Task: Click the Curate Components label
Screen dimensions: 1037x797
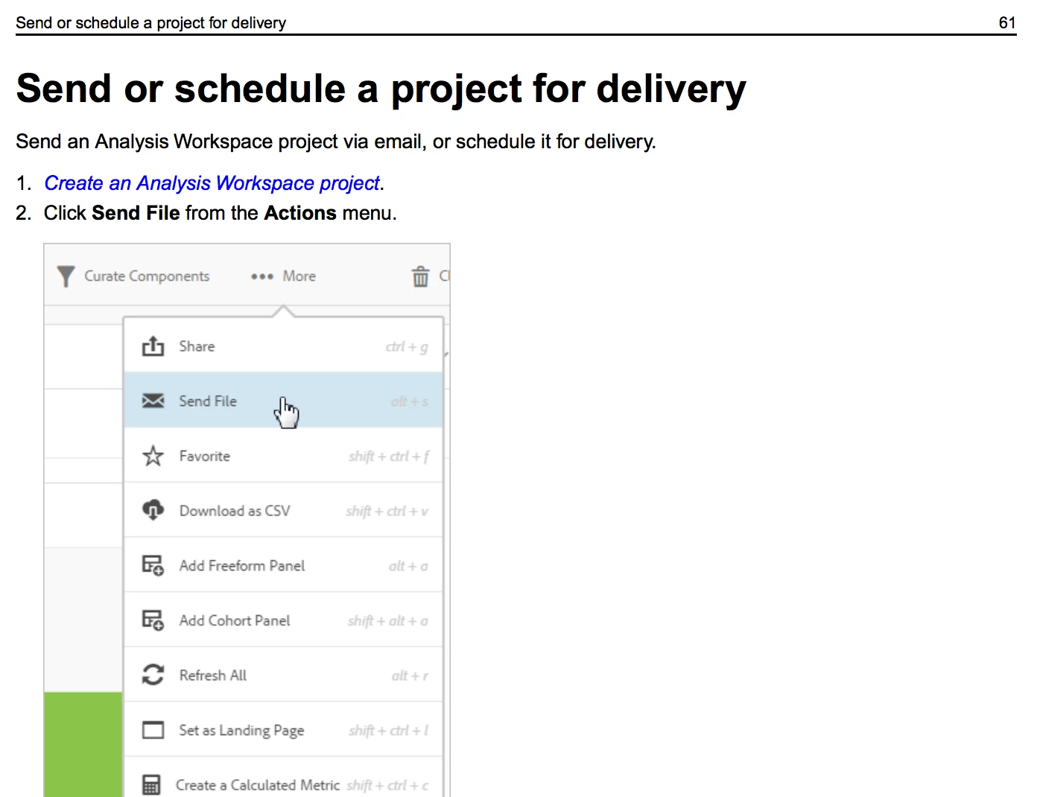Action: 147,276
